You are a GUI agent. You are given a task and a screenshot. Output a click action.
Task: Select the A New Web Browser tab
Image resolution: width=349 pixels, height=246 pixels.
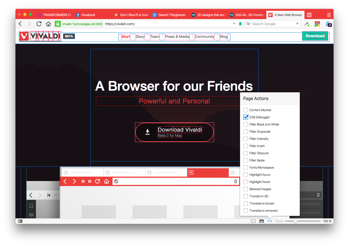point(285,15)
